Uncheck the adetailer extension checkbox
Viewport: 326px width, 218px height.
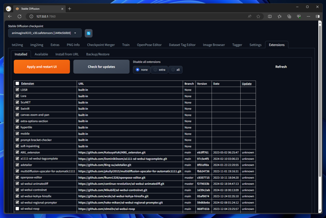tap(17, 165)
